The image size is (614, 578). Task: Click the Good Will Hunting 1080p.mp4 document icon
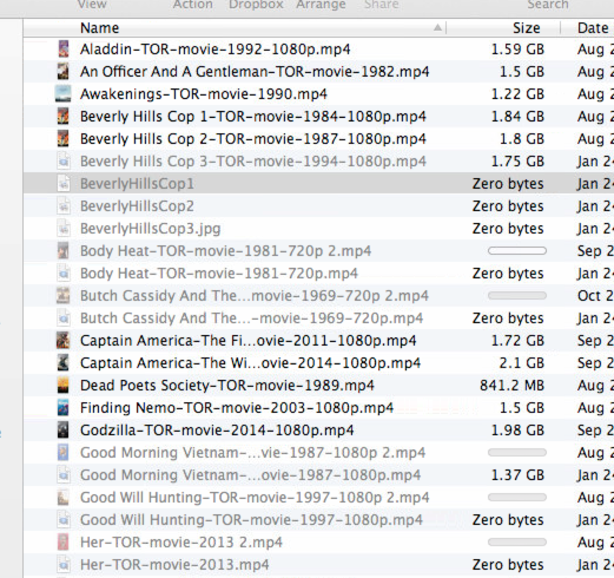pos(64,520)
